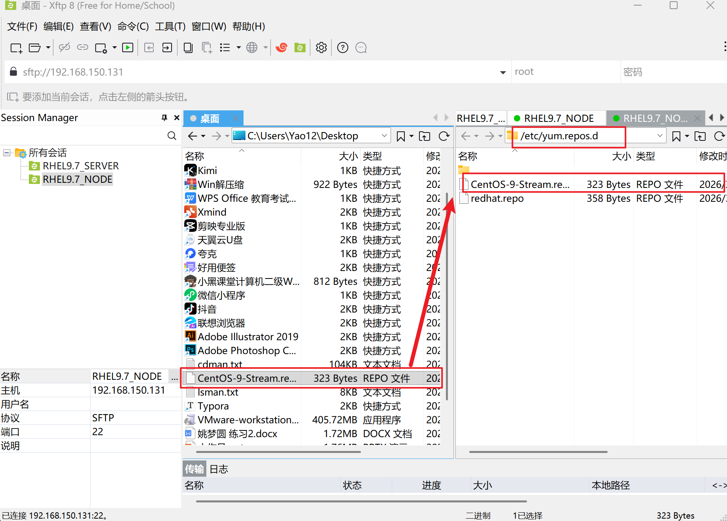This screenshot has height=521, width=727.
Task: Click the green Xftp folder toolbar icon
Action: tap(300, 48)
